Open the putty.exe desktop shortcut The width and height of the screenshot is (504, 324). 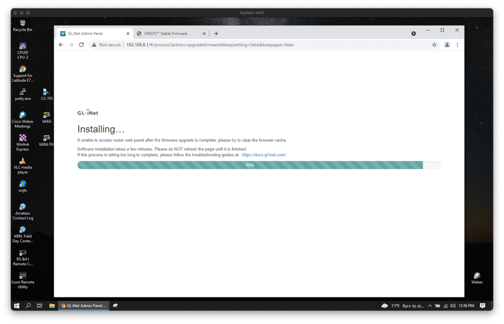23,93
